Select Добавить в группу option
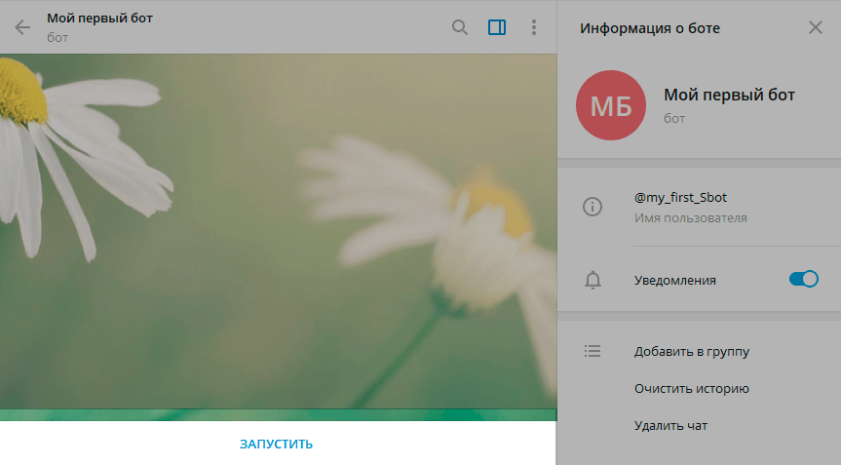The height and width of the screenshot is (465, 841). point(691,352)
